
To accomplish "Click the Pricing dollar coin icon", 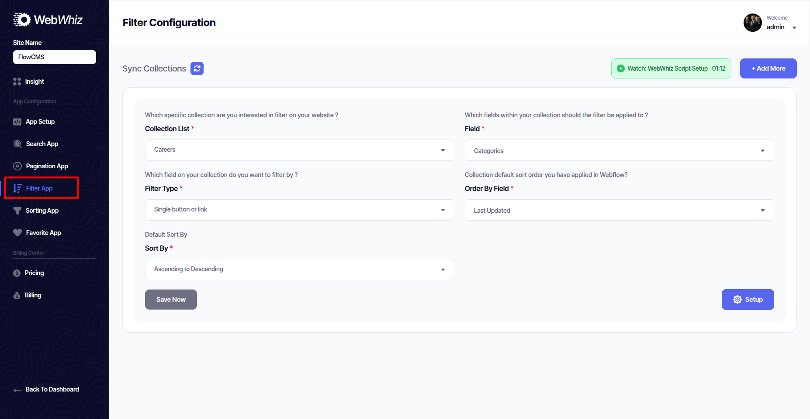I will pyautogui.click(x=17, y=273).
